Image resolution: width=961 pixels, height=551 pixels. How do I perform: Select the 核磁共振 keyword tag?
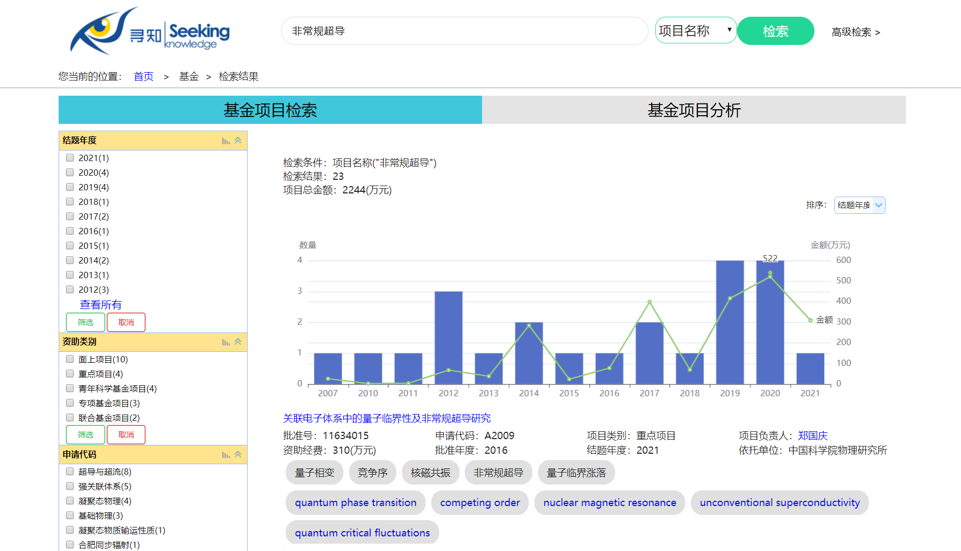pyautogui.click(x=430, y=473)
